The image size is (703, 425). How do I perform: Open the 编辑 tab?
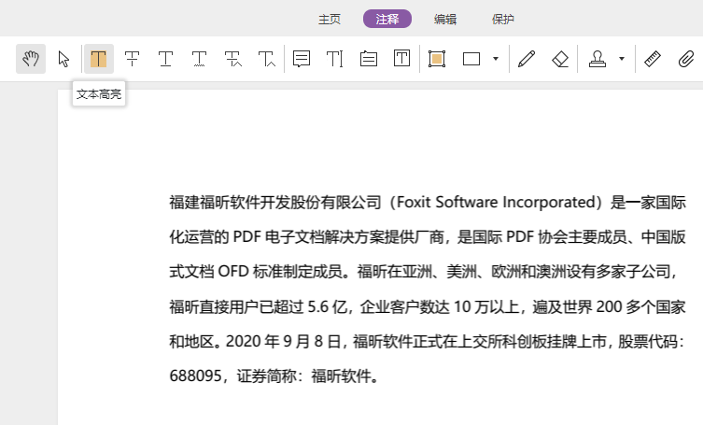coord(445,20)
